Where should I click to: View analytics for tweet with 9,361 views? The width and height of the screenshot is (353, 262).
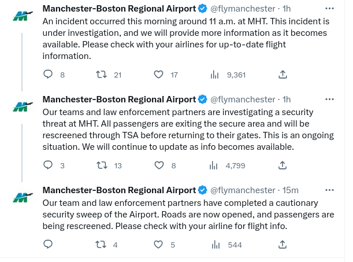click(215, 75)
